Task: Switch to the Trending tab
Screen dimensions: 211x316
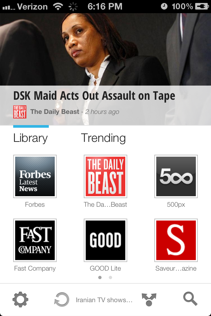Action: click(104, 138)
